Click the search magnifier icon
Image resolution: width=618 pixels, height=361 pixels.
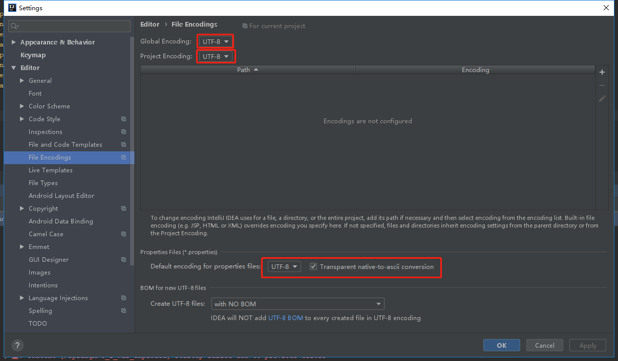point(14,26)
